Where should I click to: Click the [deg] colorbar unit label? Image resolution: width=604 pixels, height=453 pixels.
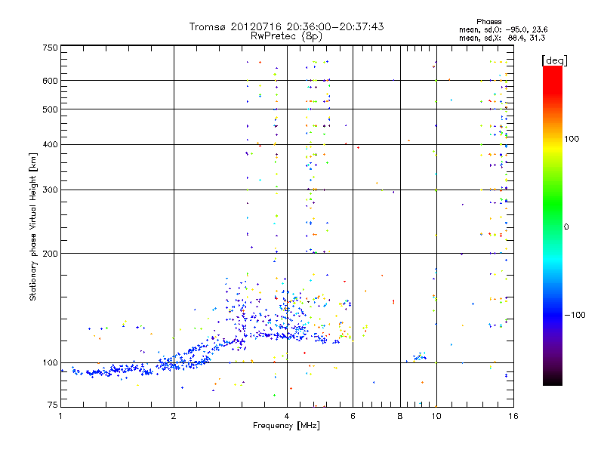(x=554, y=60)
